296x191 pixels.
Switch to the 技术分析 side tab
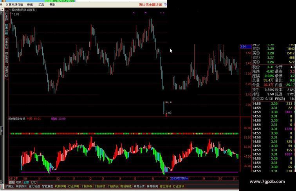coord(6,29)
